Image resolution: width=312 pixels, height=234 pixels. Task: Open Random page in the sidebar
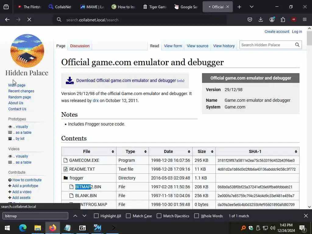click(19, 97)
